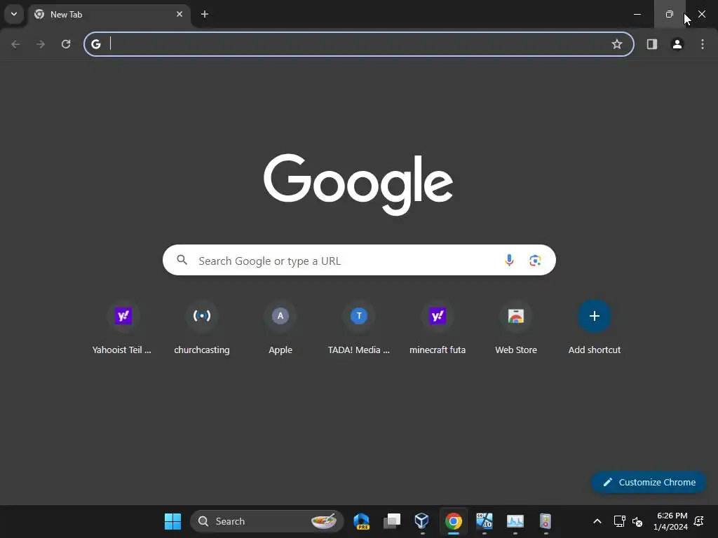Open the VirtualBox cube taskbar icon

[421, 521]
